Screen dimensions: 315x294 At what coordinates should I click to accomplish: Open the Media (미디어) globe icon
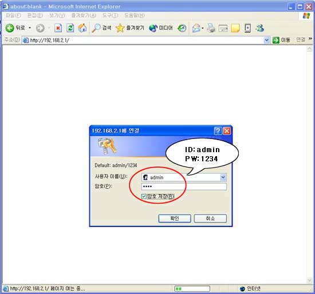(x=153, y=28)
